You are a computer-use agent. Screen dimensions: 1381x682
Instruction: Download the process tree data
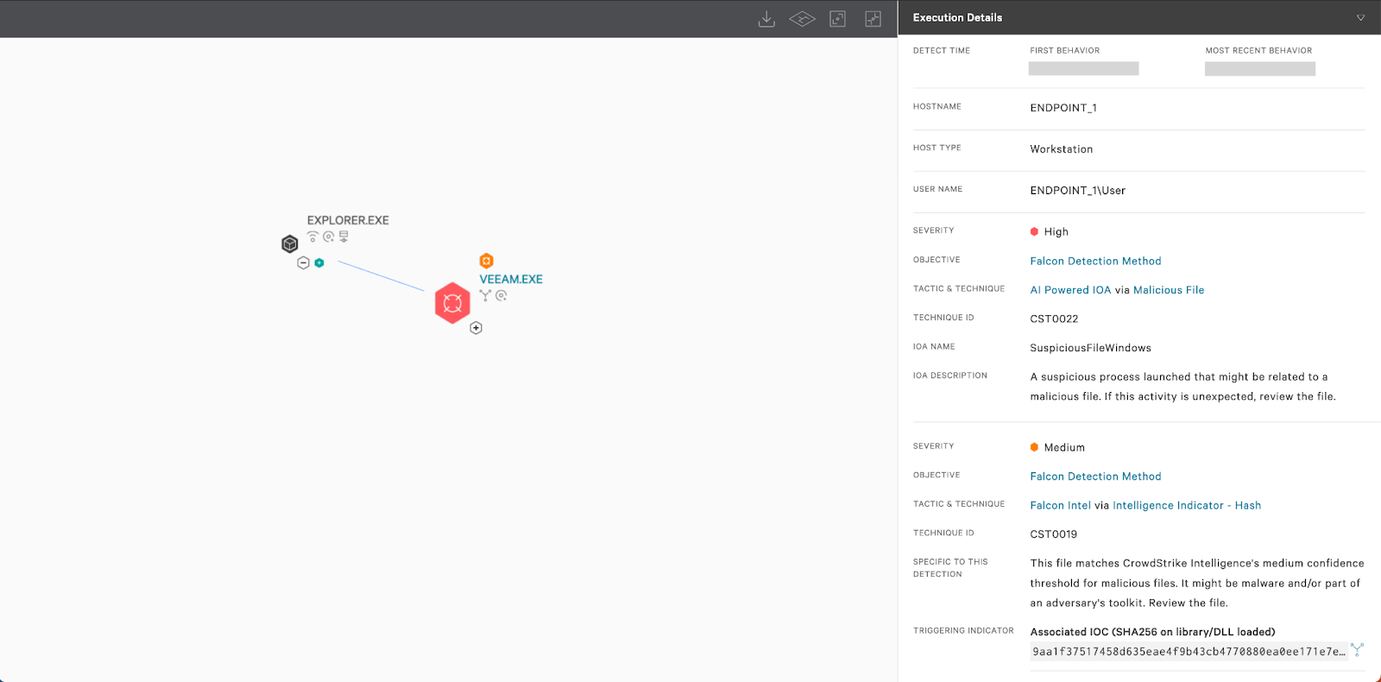coord(766,19)
